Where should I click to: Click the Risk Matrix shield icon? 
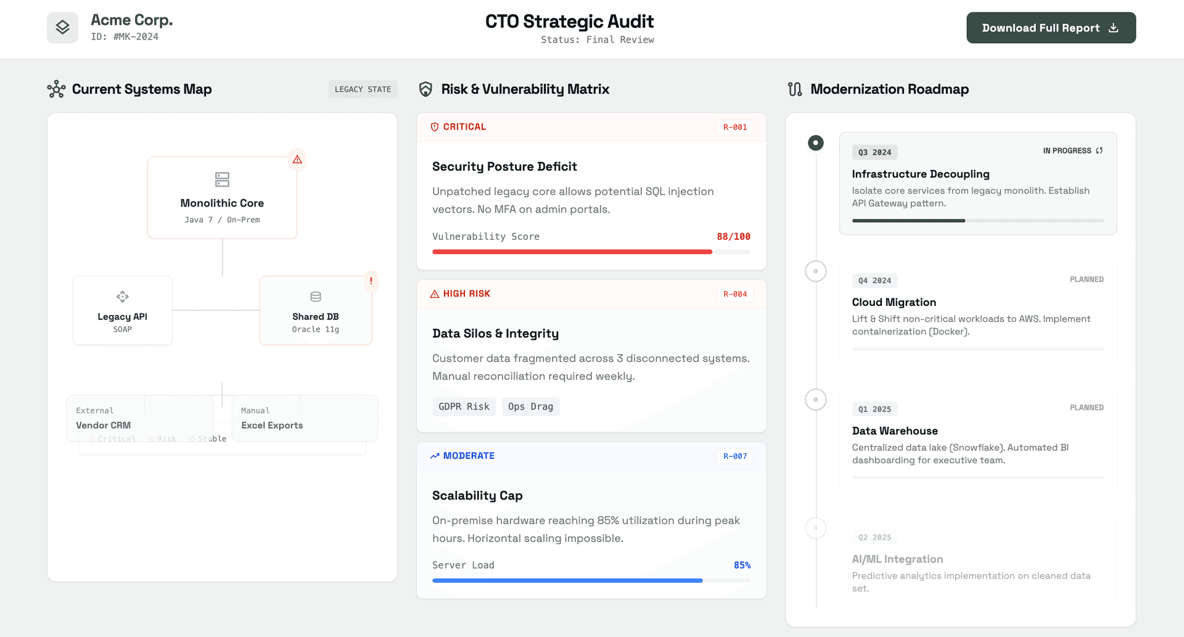pyautogui.click(x=425, y=89)
